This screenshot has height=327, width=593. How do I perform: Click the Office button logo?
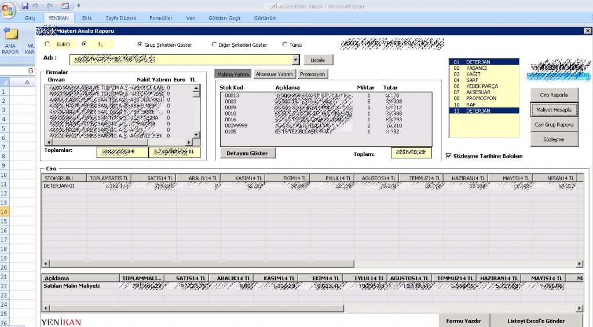8,10
